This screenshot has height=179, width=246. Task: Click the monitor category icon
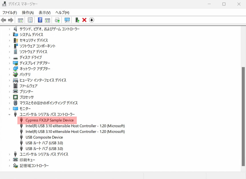coord(15,109)
